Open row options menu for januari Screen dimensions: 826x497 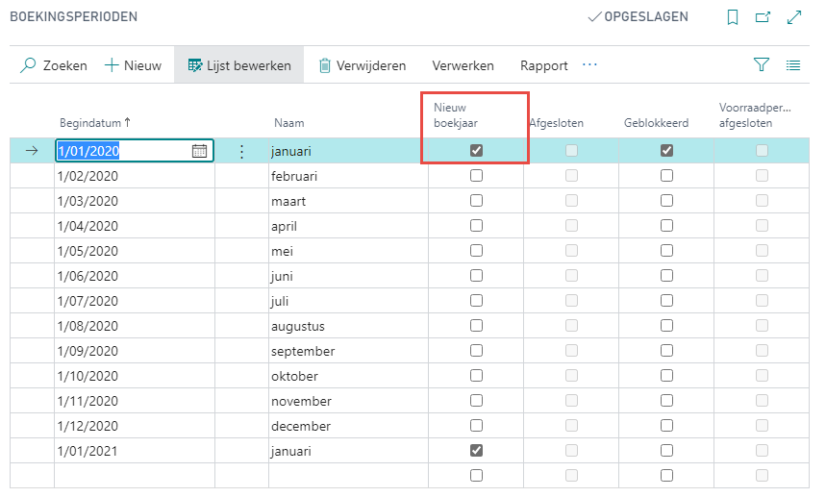point(241,151)
